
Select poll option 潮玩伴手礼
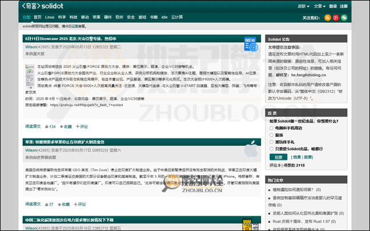271,142
